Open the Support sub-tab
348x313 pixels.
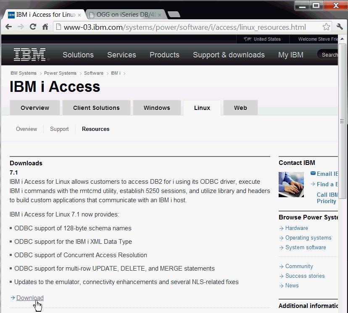(x=59, y=129)
